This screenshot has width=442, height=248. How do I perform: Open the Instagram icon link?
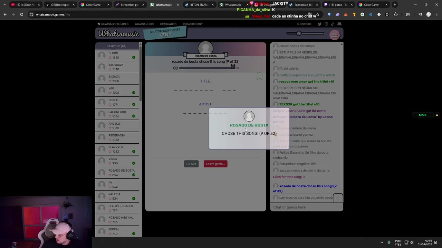pyautogui.click(x=326, y=24)
